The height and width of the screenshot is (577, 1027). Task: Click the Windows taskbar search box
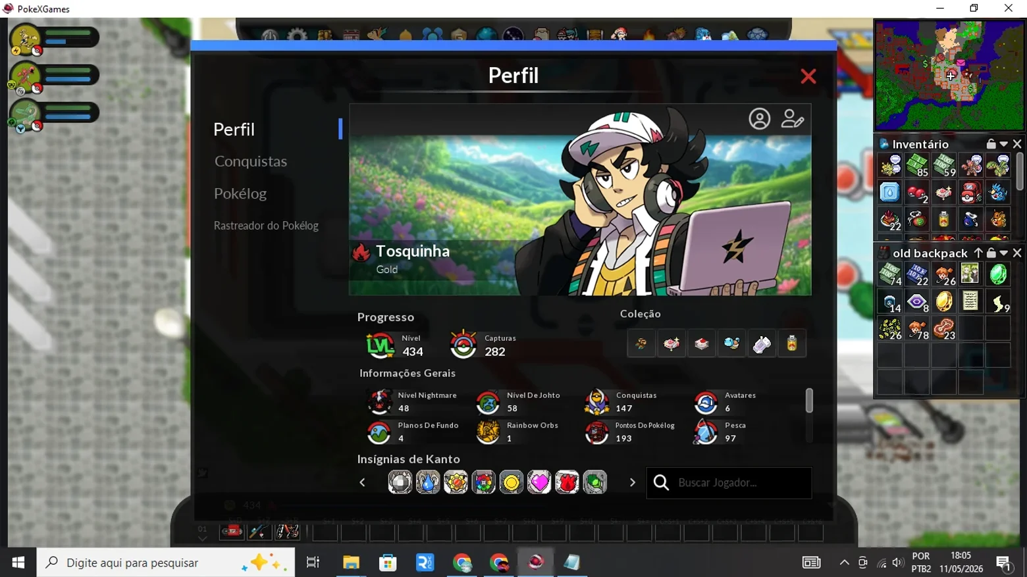pyautogui.click(x=166, y=563)
